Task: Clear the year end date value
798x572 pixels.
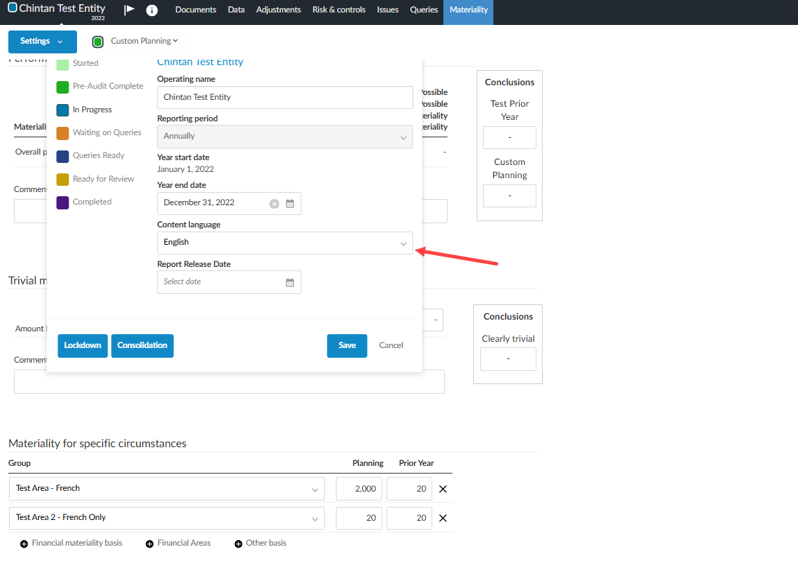Action: [274, 203]
